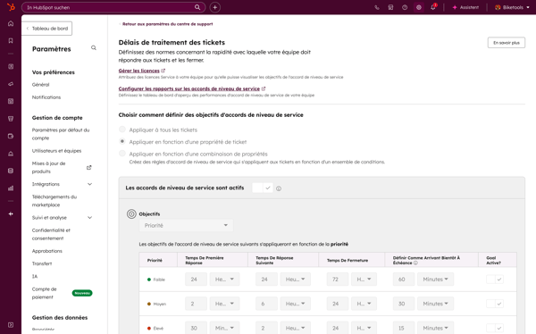
Task: Open the CRM contacts icon in left rail
Action: [11, 66]
